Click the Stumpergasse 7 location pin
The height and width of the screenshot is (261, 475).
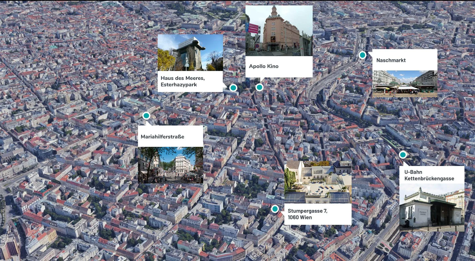pyautogui.click(x=275, y=209)
